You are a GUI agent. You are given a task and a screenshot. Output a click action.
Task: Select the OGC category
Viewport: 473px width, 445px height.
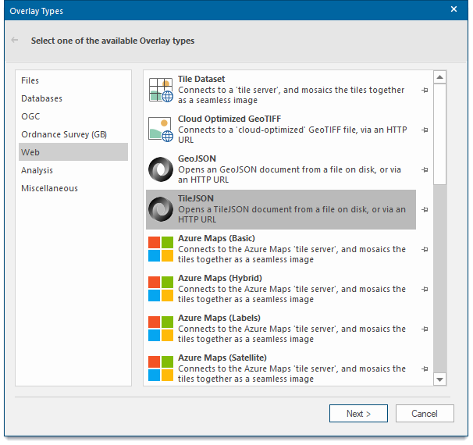coord(73,116)
